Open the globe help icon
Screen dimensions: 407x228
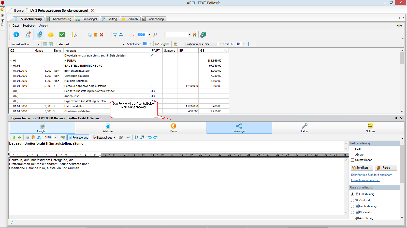coord(203,34)
